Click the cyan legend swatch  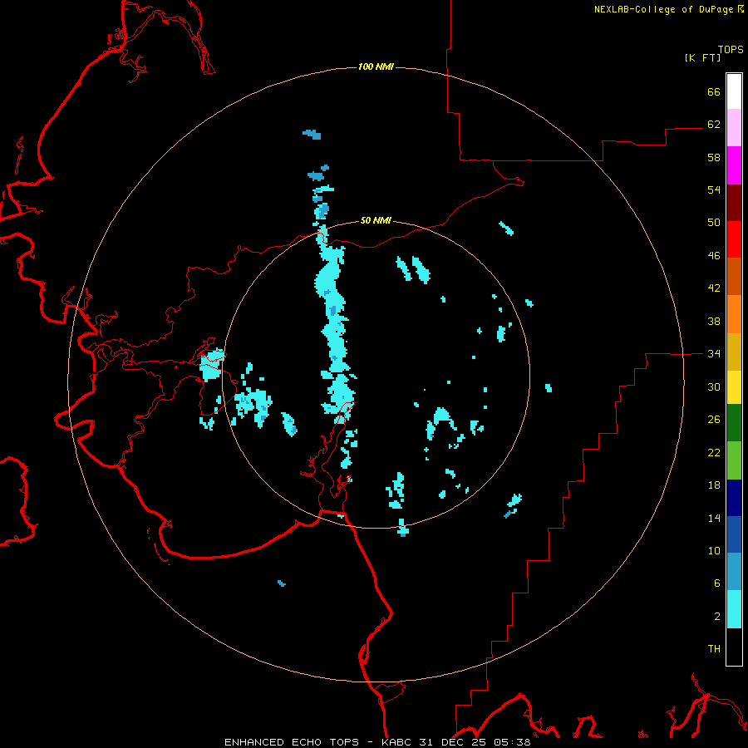point(734,609)
